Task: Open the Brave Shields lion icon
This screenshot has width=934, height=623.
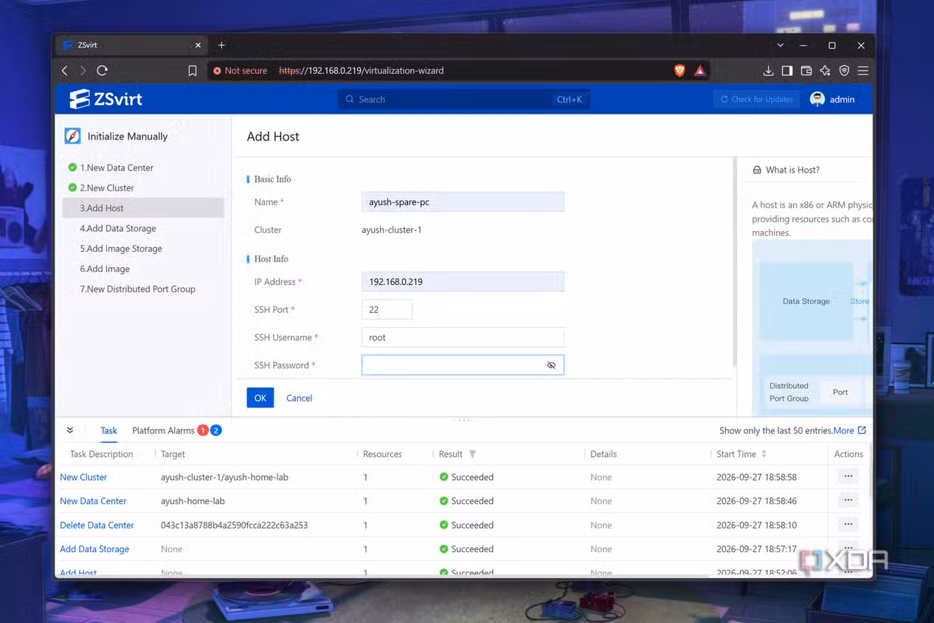Action: (x=679, y=71)
